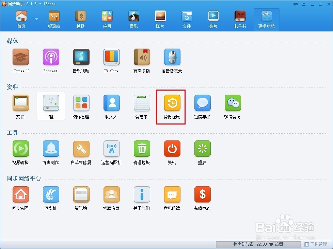Open the 文档 documents icon
333x249 pixels.
(21, 103)
